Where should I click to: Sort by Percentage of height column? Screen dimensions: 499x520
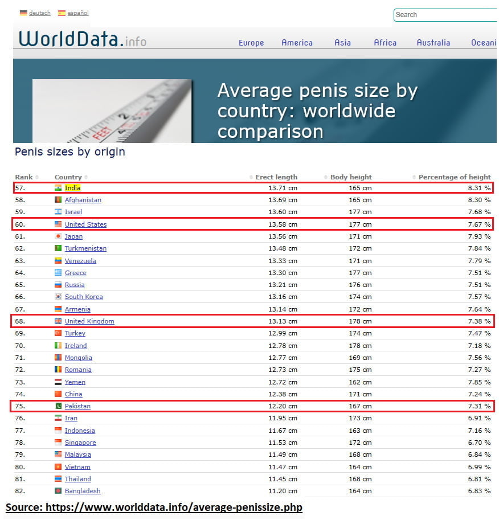454,177
